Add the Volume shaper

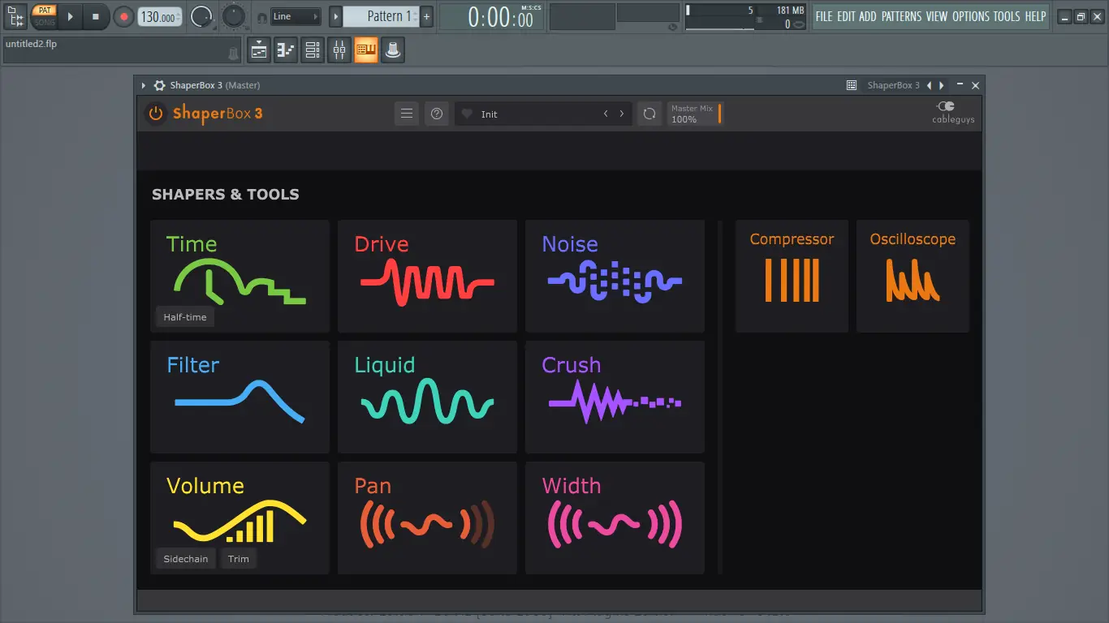click(239, 518)
